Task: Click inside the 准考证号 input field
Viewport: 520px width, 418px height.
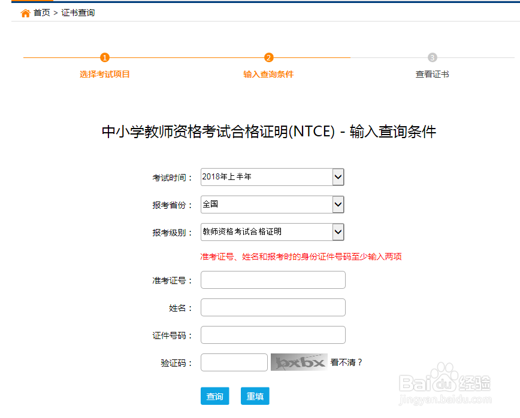Action: 273,279
